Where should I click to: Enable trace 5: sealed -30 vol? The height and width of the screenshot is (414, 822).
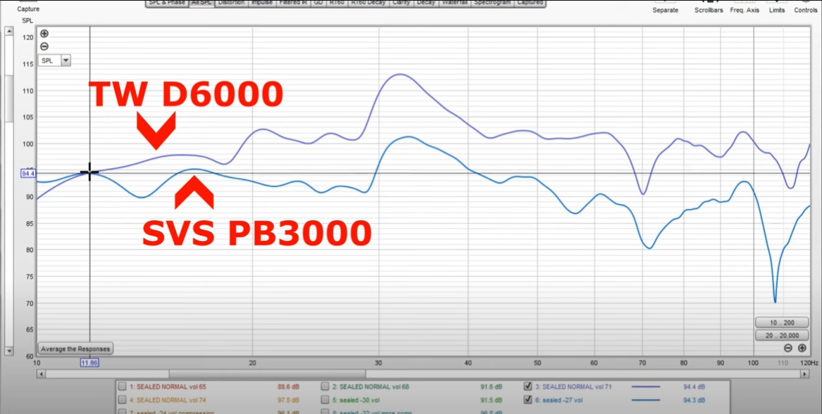tap(325, 401)
